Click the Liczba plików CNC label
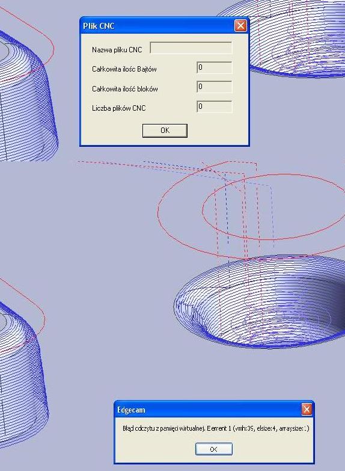The width and height of the screenshot is (345, 471). (x=119, y=108)
